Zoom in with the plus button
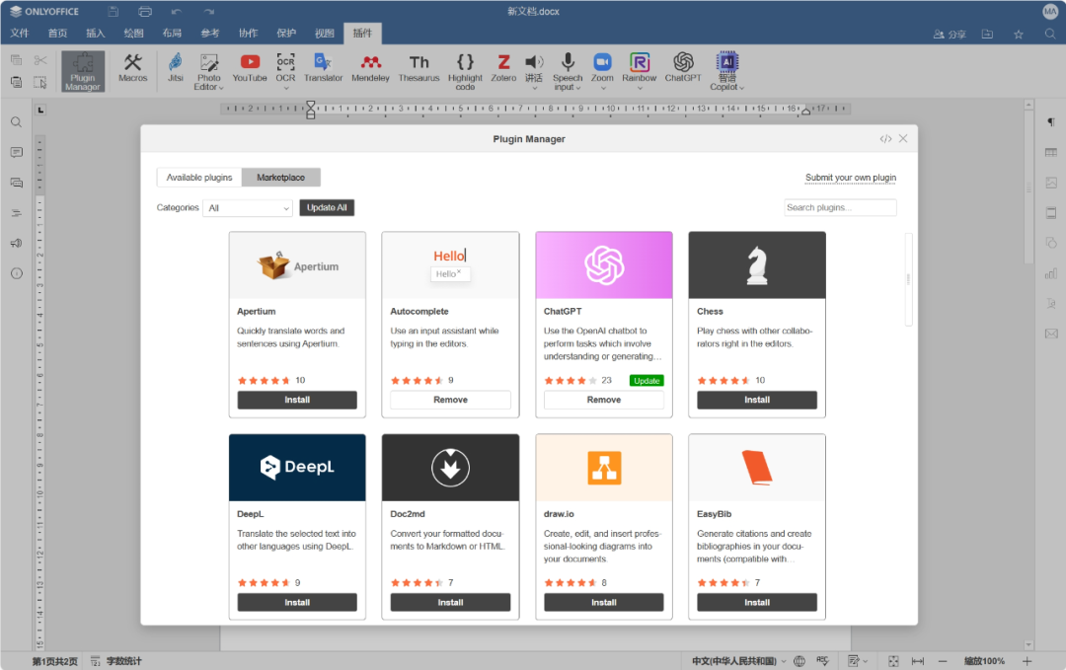1066x670 pixels. click(1027, 661)
